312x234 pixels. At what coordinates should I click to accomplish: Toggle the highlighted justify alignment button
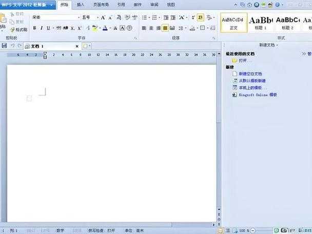(165, 28)
